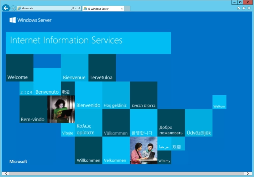Click the Welcome tile
The height and width of the screenshot is (177, 254).
[20, 68]
